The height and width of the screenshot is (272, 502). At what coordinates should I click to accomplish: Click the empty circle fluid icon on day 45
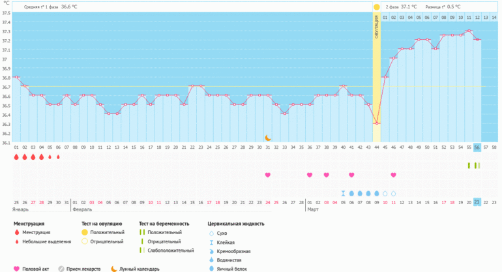tap(385, 194)
